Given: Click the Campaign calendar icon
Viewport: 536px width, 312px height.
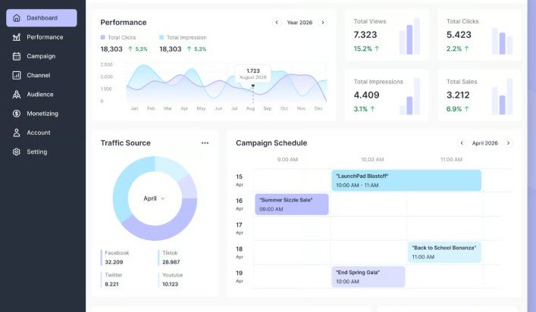Looking at the screenshot, I should click(17, 56).
